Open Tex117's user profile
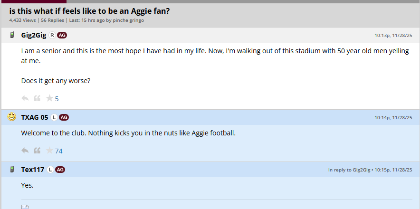Screen dimensions: 420x209 (33, 170)
